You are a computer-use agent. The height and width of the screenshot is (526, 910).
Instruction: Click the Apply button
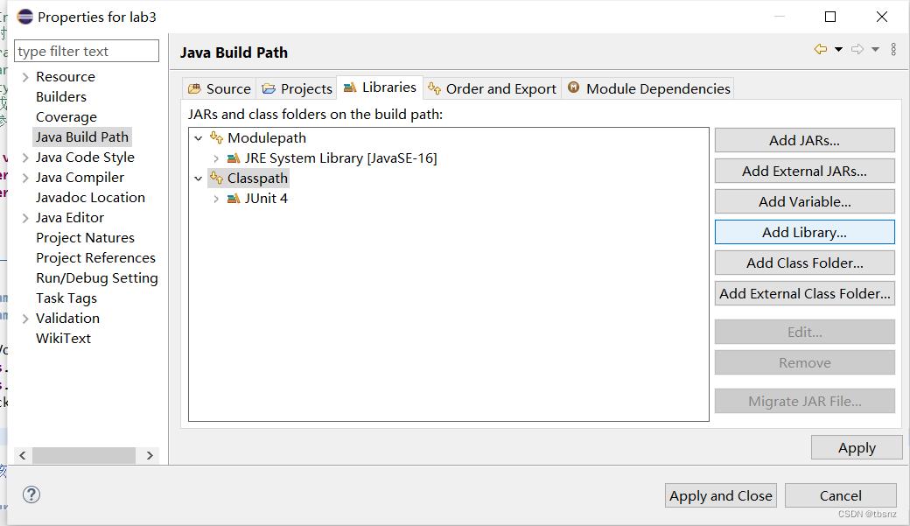tap(857, 447)
